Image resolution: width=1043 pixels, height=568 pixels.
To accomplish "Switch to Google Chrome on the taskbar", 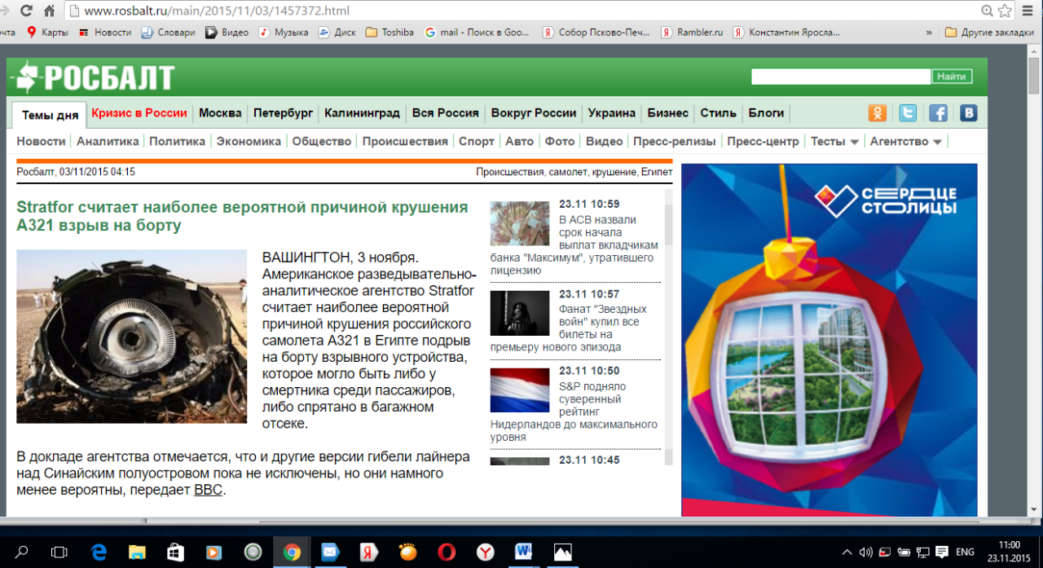I will (x=292, y=552).
